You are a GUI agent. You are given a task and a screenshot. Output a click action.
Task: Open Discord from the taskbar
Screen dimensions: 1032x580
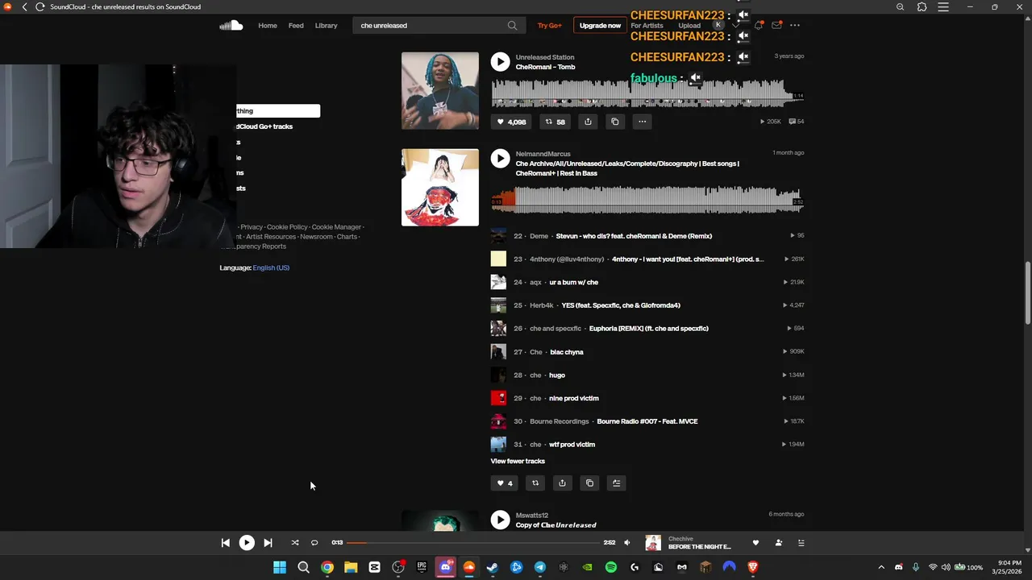click(x=445, y=567)
